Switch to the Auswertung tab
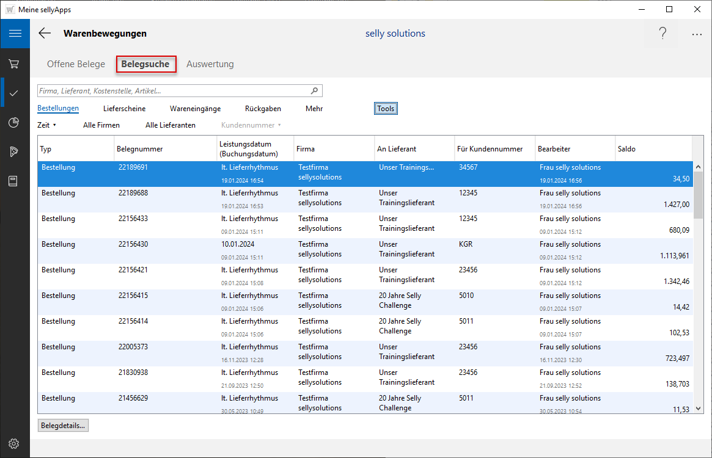 point(210,64)
